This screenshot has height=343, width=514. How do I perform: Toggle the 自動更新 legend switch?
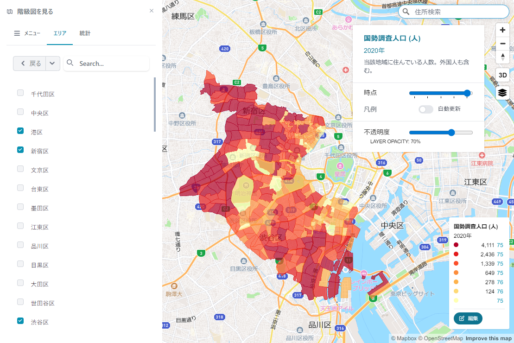tap(426, 109)
